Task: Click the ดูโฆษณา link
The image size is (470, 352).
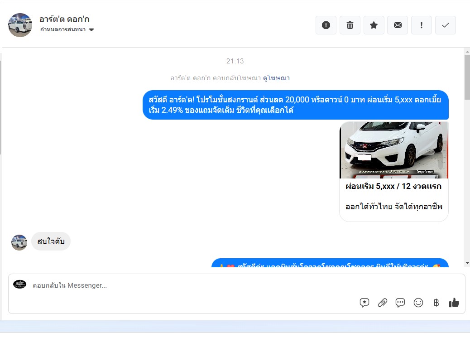Action: point(276,78)
